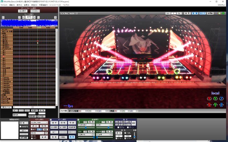The image size is (228, 142).
Task: Open the 回転 interpolation type dropdown
Action: (x=24, y=123)
